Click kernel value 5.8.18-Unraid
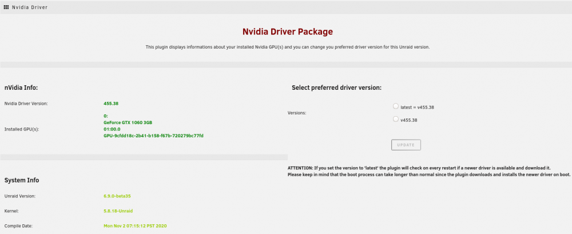The width and height of the screenshot is (572, 234). [x=117, y=211]
